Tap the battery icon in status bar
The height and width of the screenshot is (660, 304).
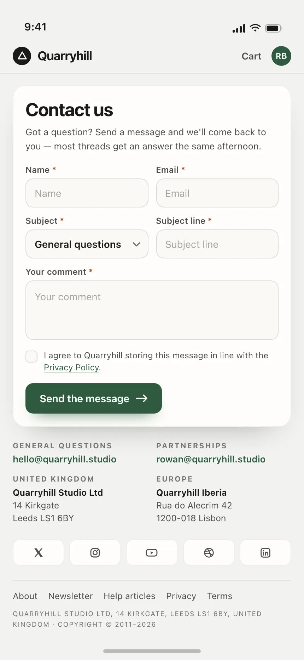[274, 28]
